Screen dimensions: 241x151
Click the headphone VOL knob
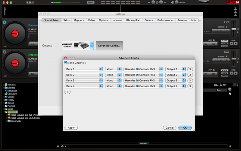(x=153, y=2)
